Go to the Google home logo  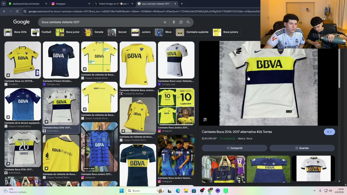coord(21,22)
